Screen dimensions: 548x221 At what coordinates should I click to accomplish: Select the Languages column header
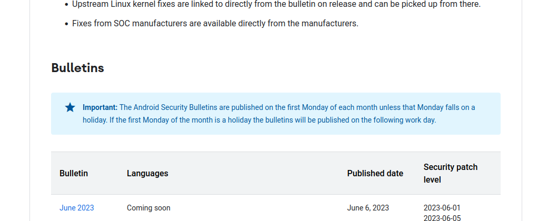coord(147,173)
